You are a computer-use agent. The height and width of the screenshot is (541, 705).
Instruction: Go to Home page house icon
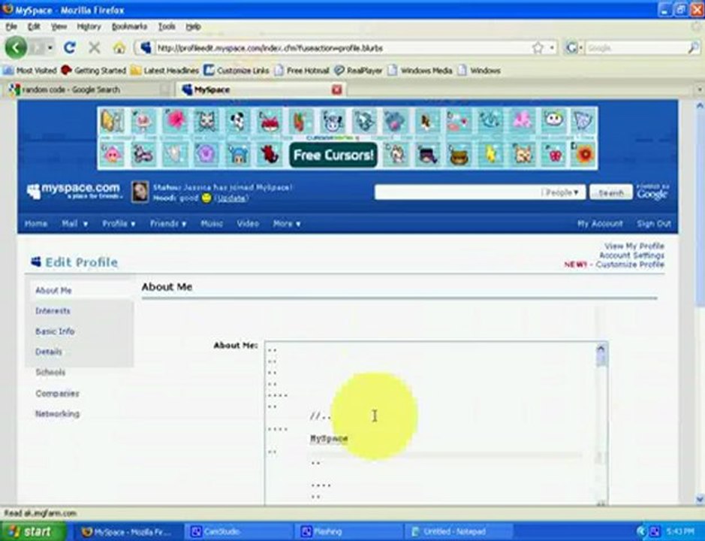[x=119, y=47]
